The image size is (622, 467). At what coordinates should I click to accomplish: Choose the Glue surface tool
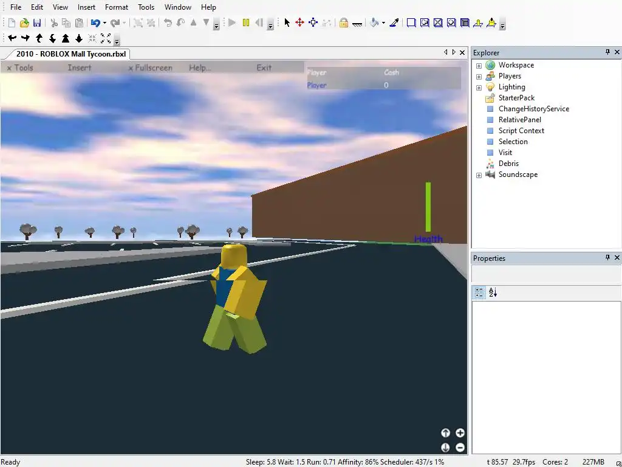[x=425, y=23]
